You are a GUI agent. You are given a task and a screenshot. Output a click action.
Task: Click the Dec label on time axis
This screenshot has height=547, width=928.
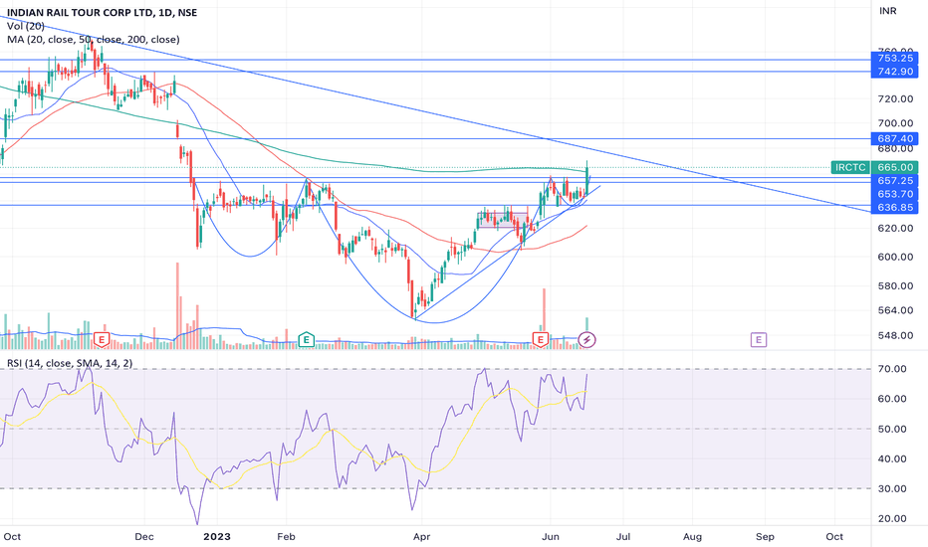(x=143, y=536)
